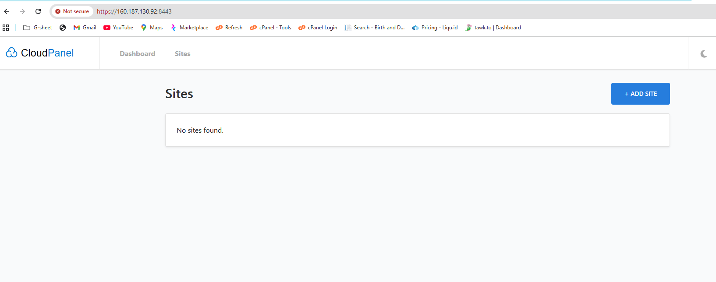Switch to the Sites tab
Viewport: 716px width, 282px height.
pyautogui.click(x=182, y=54)
